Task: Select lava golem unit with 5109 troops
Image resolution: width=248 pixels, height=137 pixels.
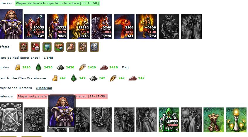Action: tap(124, 26)
